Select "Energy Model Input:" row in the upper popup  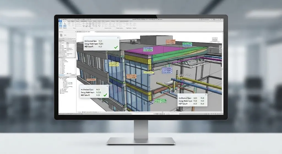tap(94, 44)
